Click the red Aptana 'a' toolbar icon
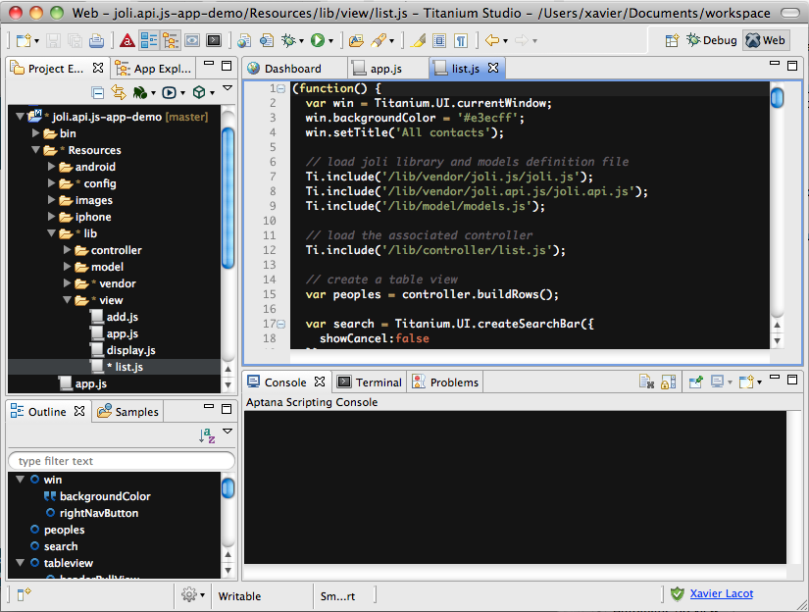Screen dimensions: 809x612 [126, 40]
